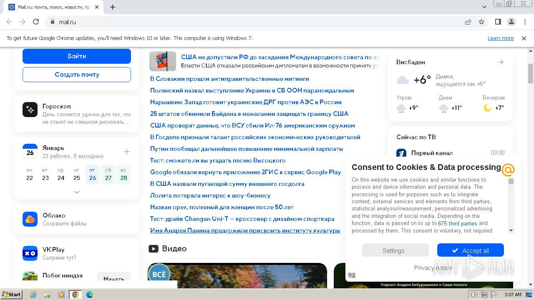Expand the calendar with down chevron
Image resolution: width=534 pixels, height=300 pixels.
pos(77,192)
